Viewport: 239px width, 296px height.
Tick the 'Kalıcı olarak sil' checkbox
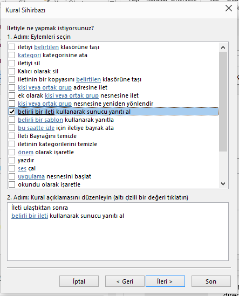coord(12,71)
